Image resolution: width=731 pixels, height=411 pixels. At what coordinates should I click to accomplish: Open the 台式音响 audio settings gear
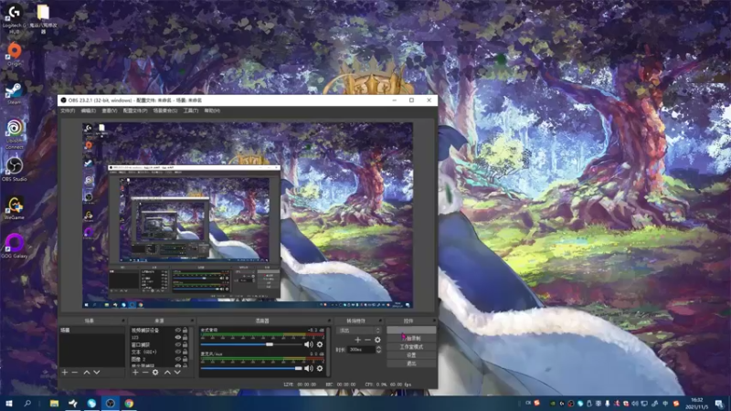pos(319,344)
